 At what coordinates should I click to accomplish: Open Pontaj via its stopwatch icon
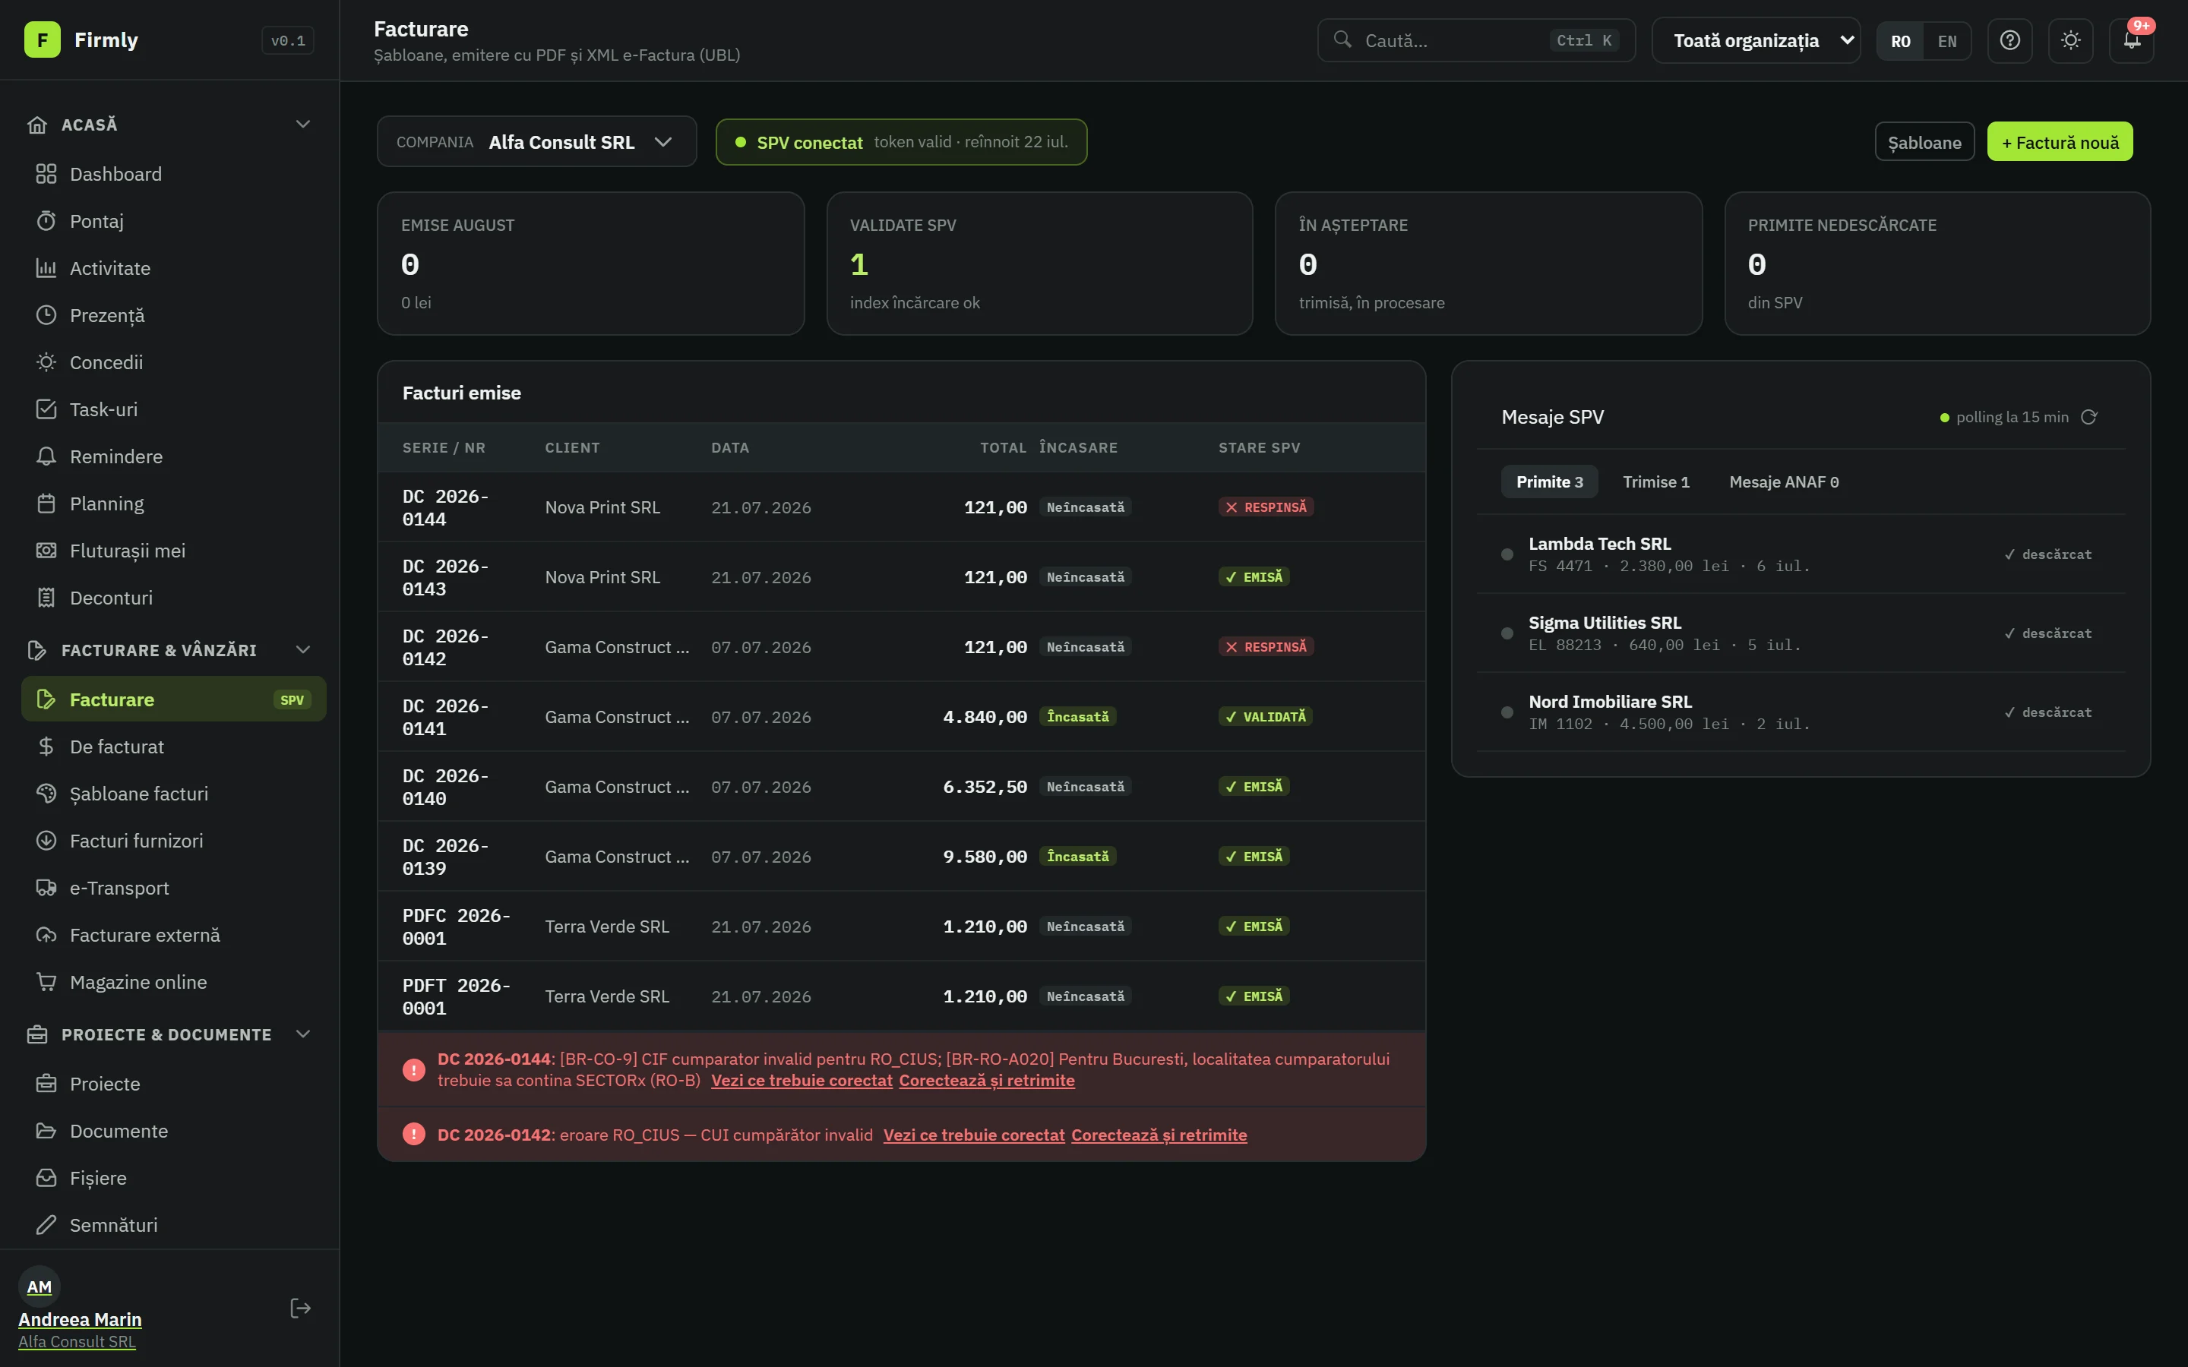point(46,220)
